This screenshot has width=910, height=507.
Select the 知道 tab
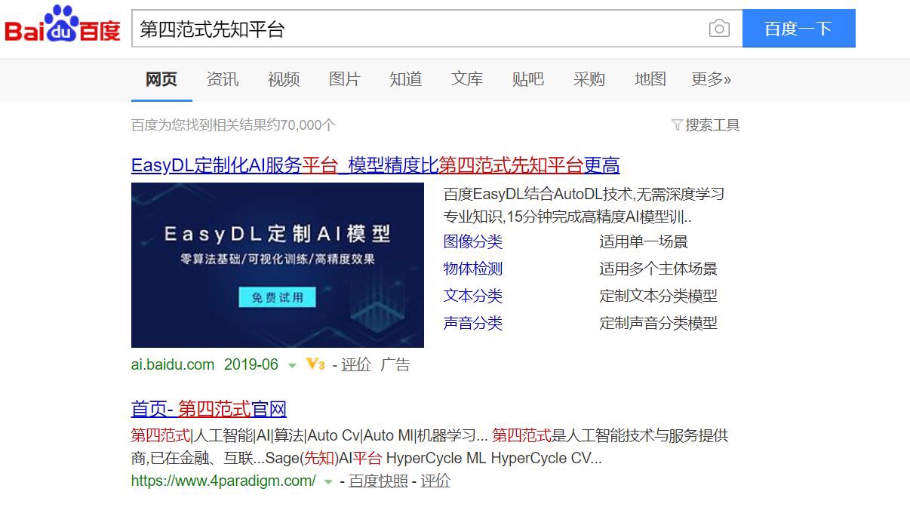point(406,79)
